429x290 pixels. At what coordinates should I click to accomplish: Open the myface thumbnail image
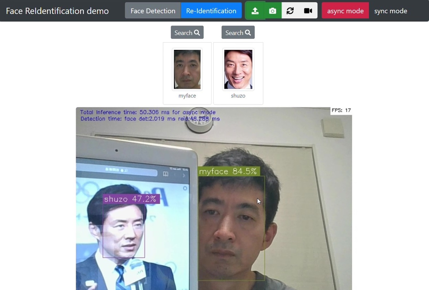click(187, 69)
